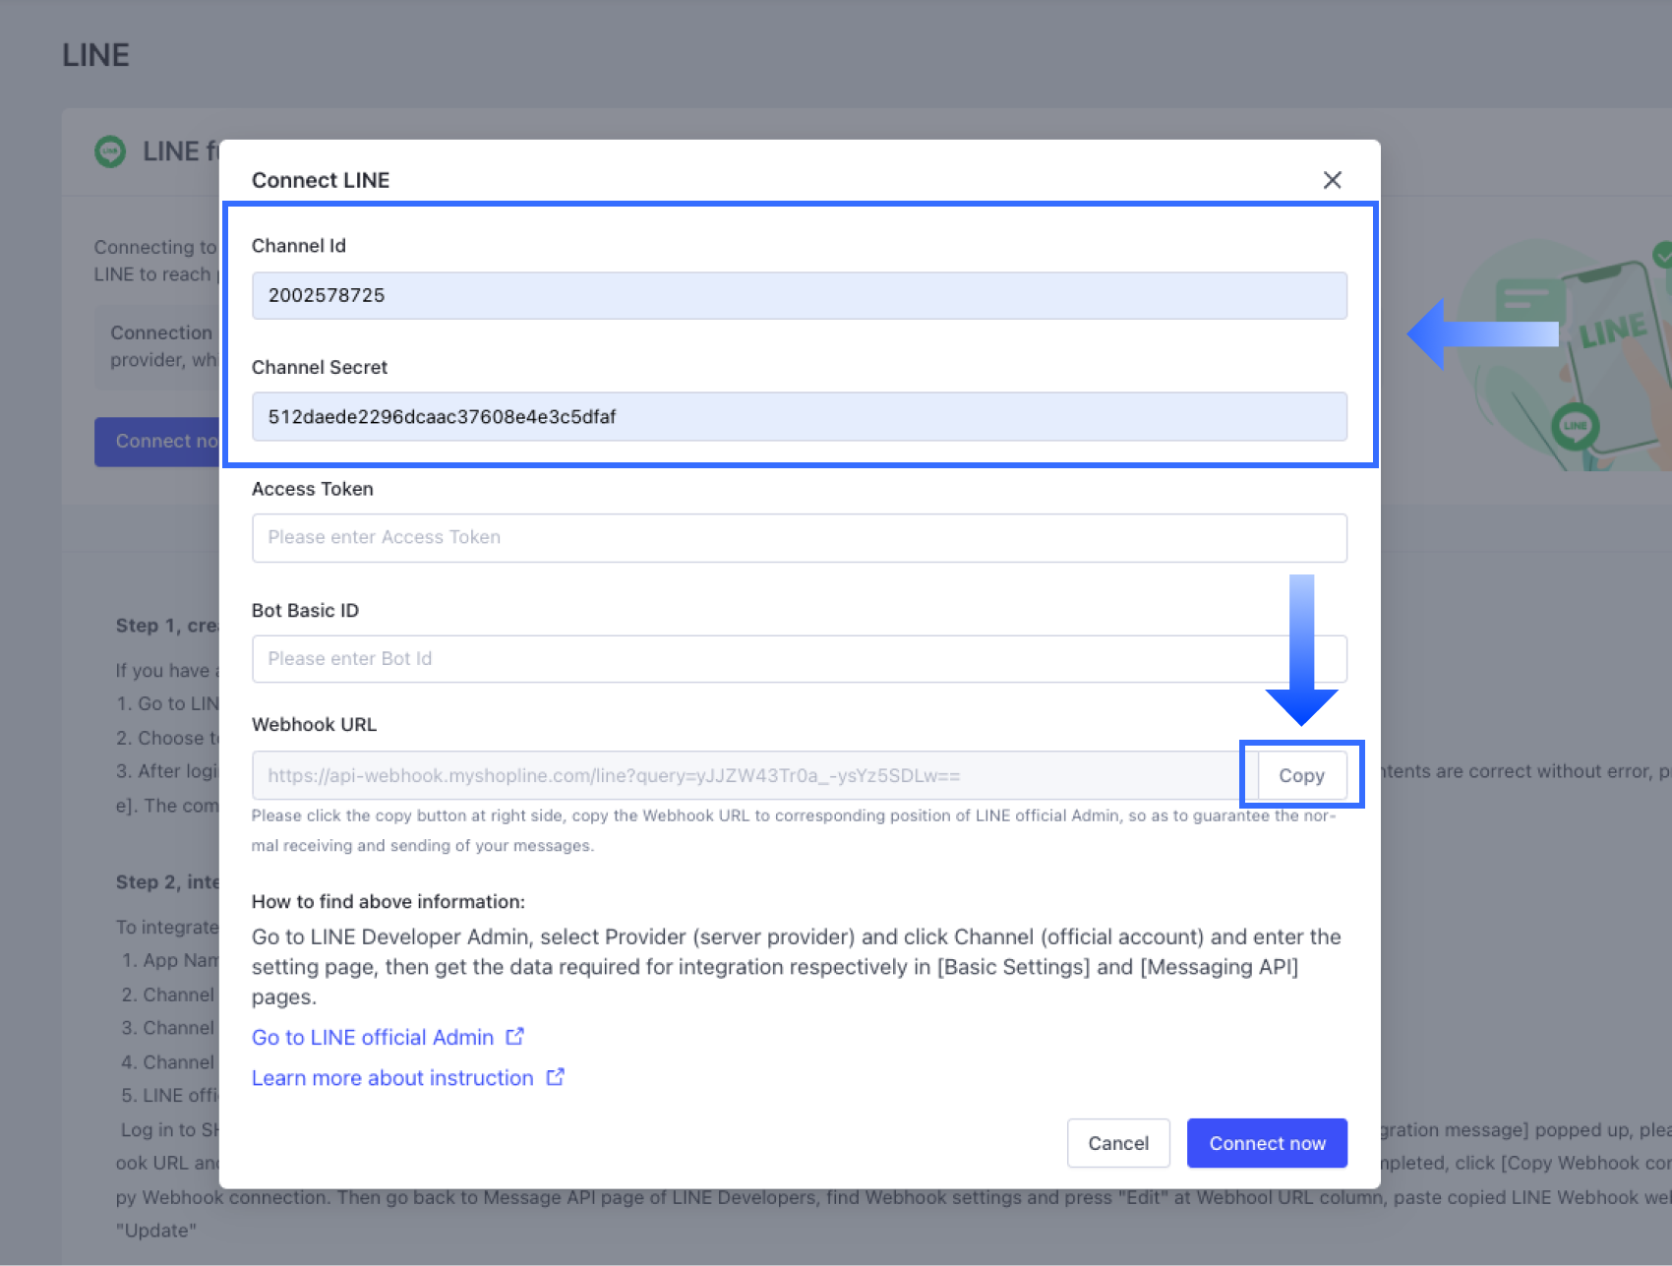Click the Bot Basic ID entry box
Viewport: 1672px width, 1266px height.
click(x=799, y=658)
